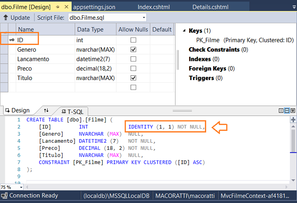Click the datetime2(7) data type cell
Viewport: 297px width, 203px height.
96,59
